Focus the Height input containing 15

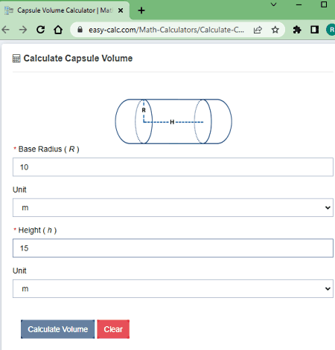(x=173, y=248)
